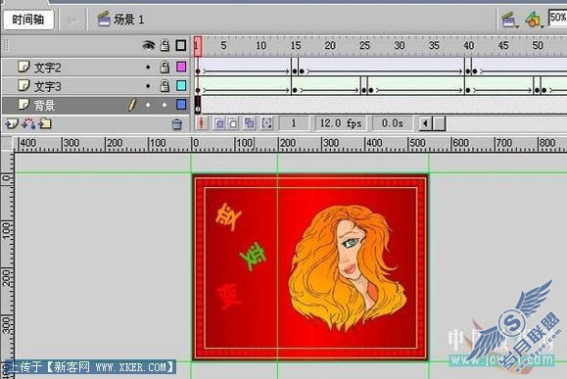The height and width of the screenshot is (379, 567).
Task: Enable onion skin outlines
Action: pos(233,123)
